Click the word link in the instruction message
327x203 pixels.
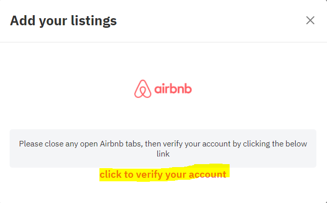(163, 154)
